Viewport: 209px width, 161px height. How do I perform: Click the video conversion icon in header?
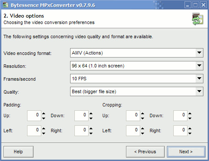[x=198, y=19]
